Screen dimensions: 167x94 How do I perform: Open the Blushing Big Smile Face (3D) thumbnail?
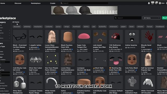click(116, 60)
